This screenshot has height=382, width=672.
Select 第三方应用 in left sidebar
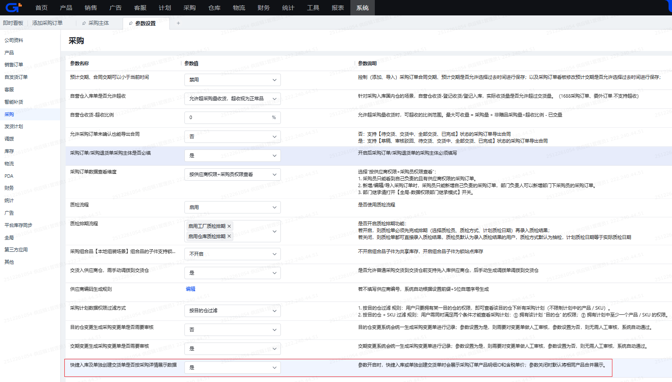[16, 250]
